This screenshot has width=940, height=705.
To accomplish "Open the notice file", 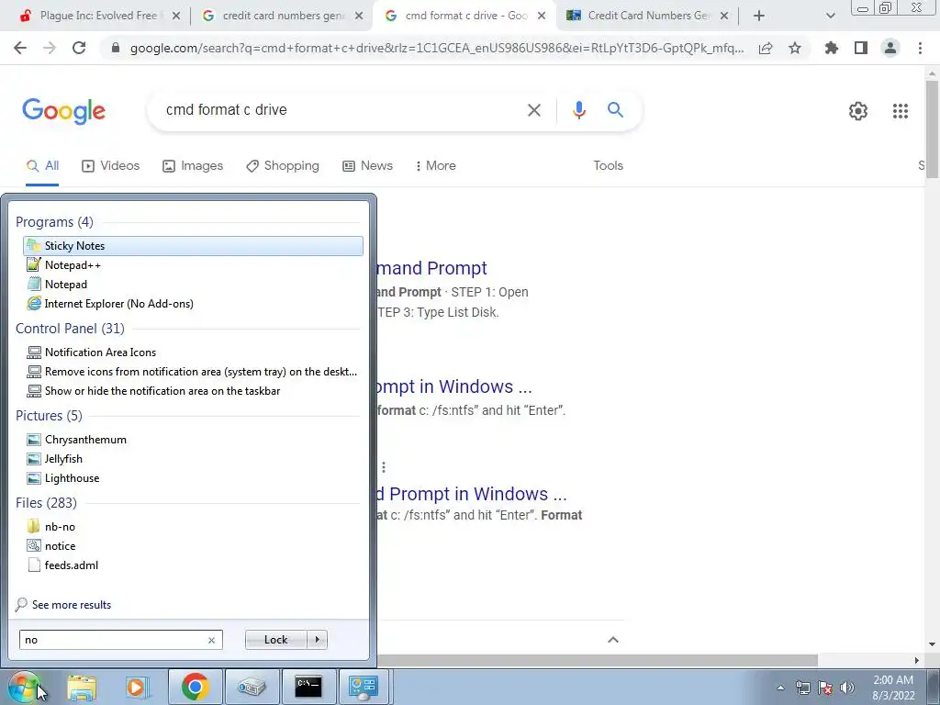I will (60, 545).
